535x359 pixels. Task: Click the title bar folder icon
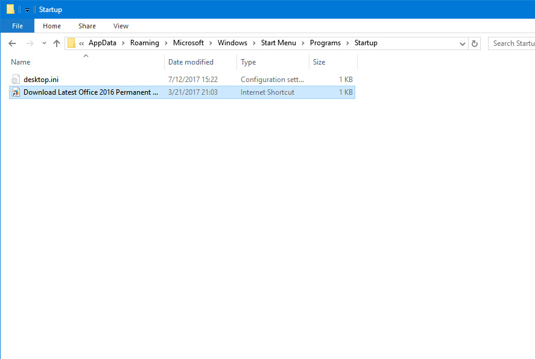point(10,10)
